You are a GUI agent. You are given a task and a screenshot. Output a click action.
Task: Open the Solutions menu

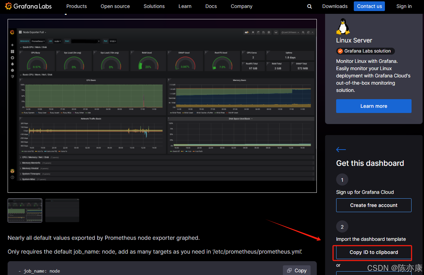tap(154, 6)
